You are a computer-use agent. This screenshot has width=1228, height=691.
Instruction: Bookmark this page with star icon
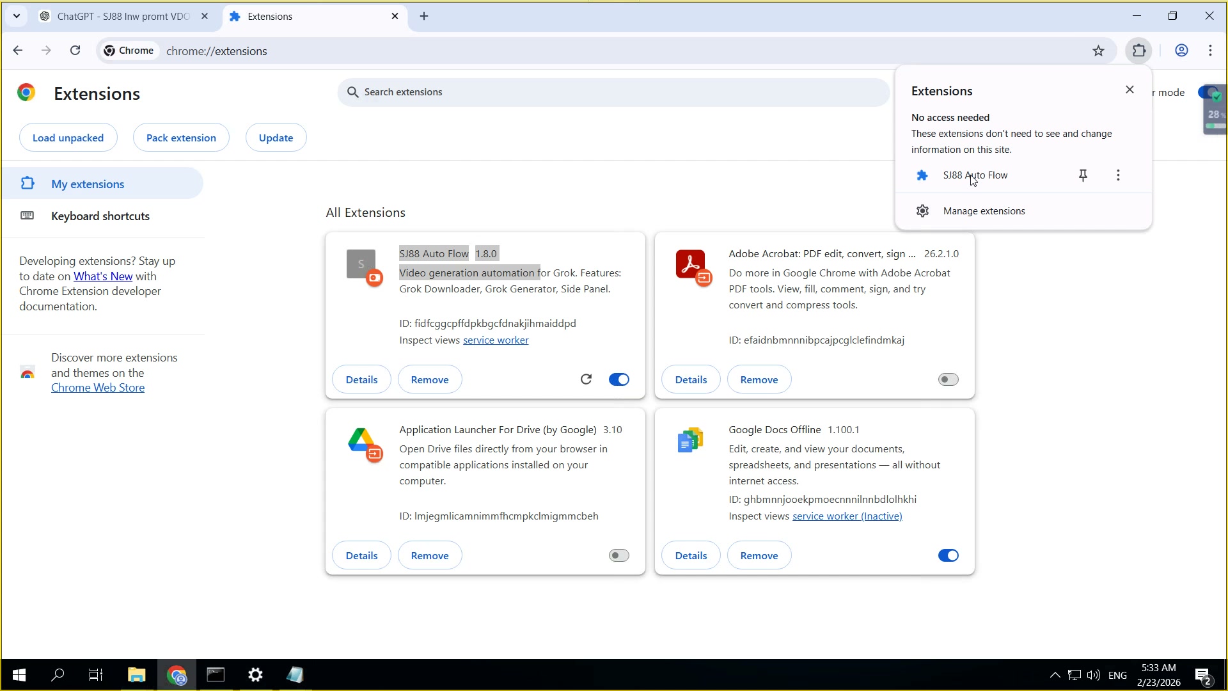[1098, 51]
